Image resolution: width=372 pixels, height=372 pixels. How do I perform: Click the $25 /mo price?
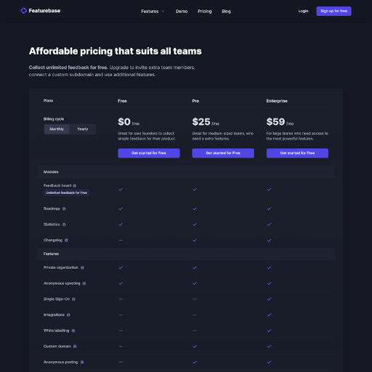206,122
